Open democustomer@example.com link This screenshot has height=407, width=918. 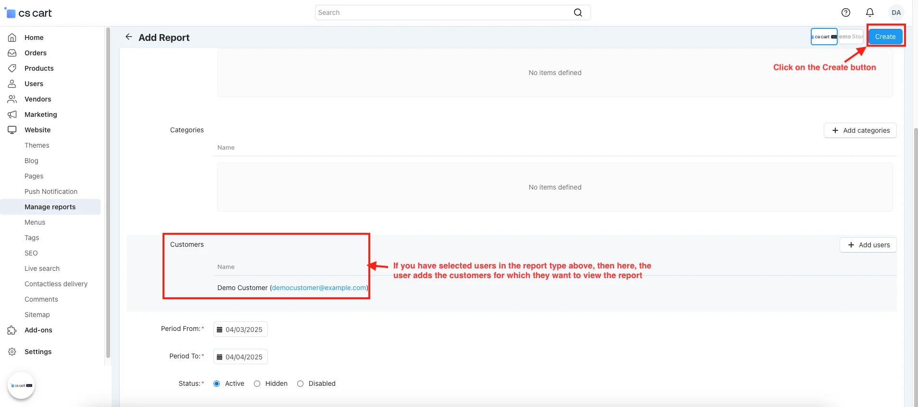click(x=319, y=288)
